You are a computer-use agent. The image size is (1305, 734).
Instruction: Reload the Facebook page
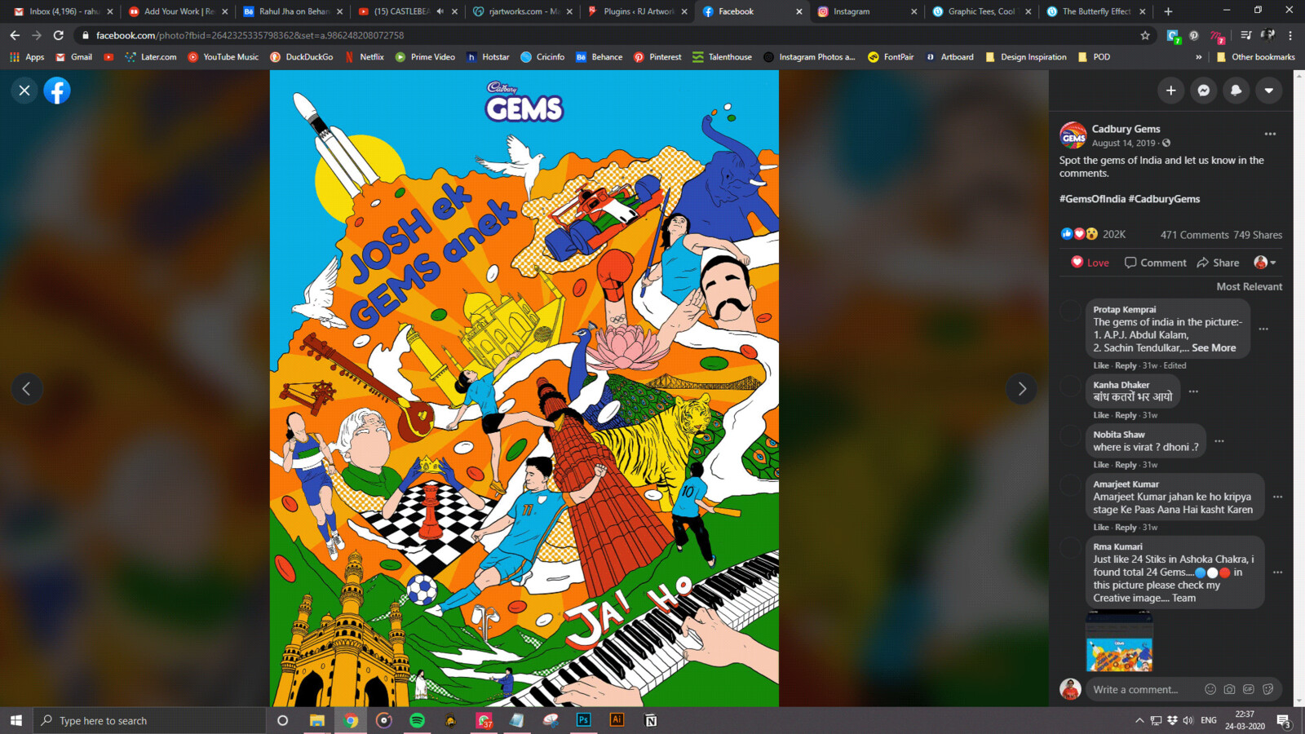59,35
